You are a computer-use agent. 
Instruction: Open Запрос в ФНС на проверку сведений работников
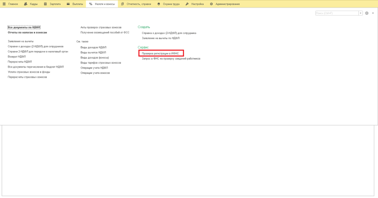pyautogui.click(x=171, y=59)
